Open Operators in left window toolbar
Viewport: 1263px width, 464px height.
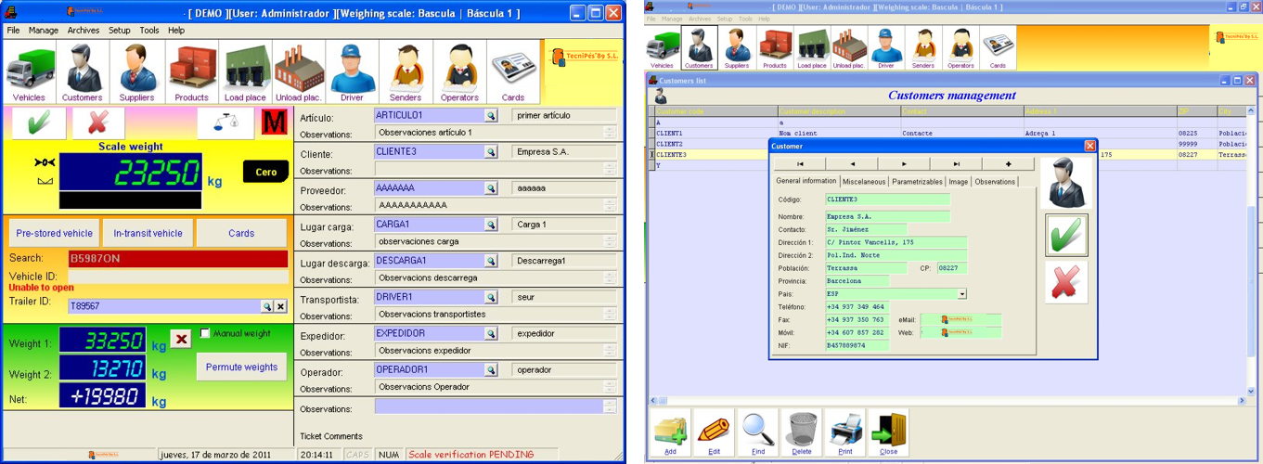coord(459,72)
